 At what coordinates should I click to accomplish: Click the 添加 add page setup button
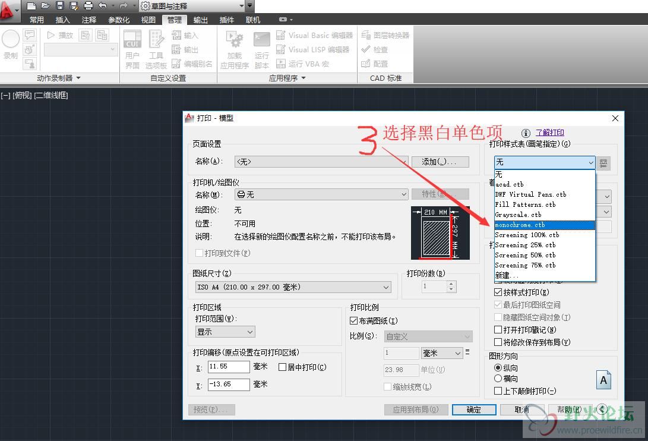click(440, 162)
